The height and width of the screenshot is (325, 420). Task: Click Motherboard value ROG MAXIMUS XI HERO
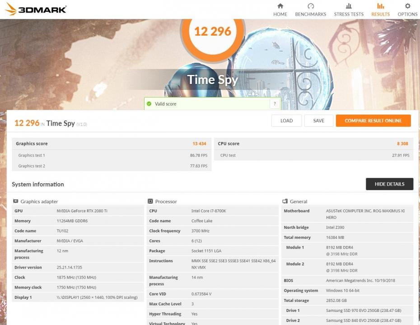365,214
